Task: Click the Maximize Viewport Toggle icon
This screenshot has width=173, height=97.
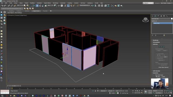Action: 171,93
